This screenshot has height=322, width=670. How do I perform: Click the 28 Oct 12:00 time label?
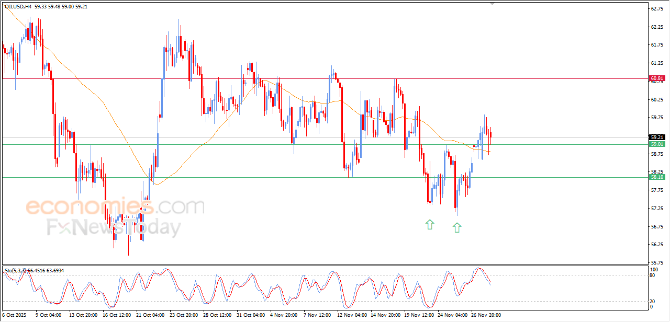(217, 315)
